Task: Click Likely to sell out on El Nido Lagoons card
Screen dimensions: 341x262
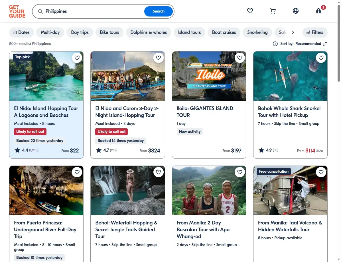Action: point(30,131)
